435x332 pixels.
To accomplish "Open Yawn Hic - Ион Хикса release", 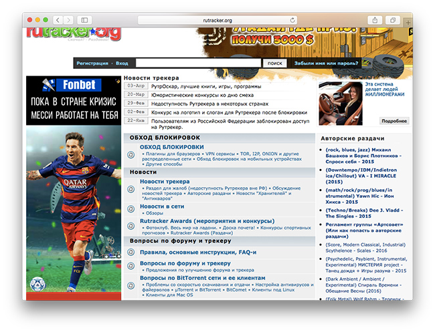I will pyautogui.click(x=359, y=196).
